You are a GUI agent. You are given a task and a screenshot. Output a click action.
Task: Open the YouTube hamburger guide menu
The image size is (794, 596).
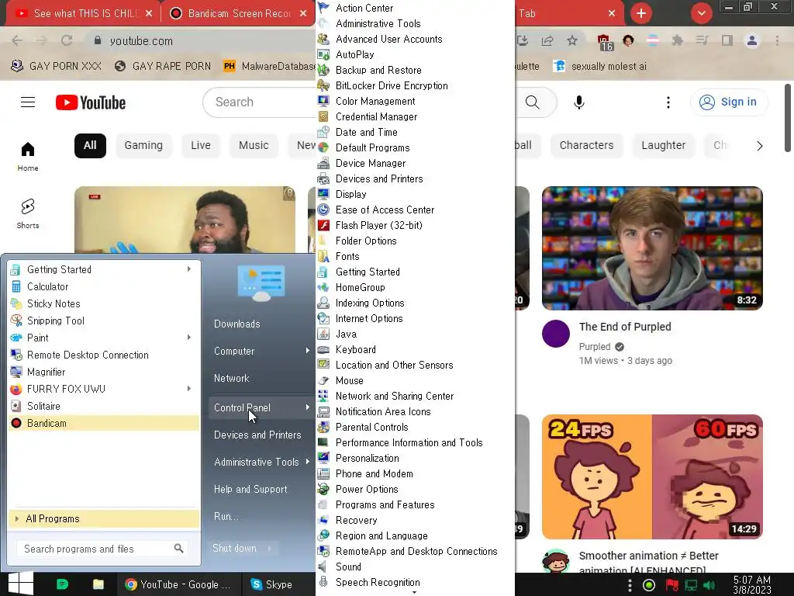(28, 102)
